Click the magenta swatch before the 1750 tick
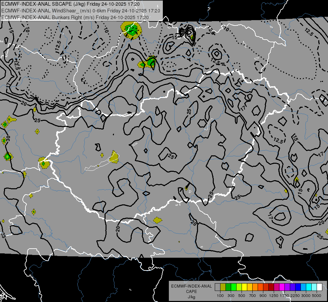 click(282, 287)
